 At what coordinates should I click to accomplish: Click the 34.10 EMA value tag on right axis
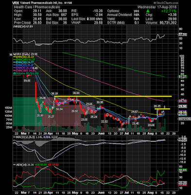tap(183, 101)
